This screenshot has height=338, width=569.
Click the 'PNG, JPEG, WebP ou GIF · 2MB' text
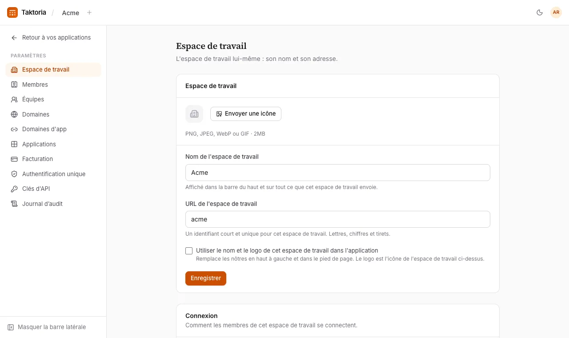tap(225, 134)
